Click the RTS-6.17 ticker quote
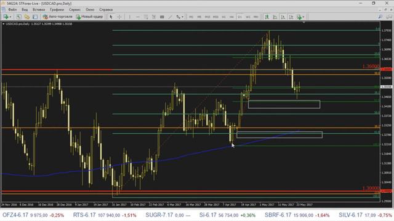 point(105,215)
